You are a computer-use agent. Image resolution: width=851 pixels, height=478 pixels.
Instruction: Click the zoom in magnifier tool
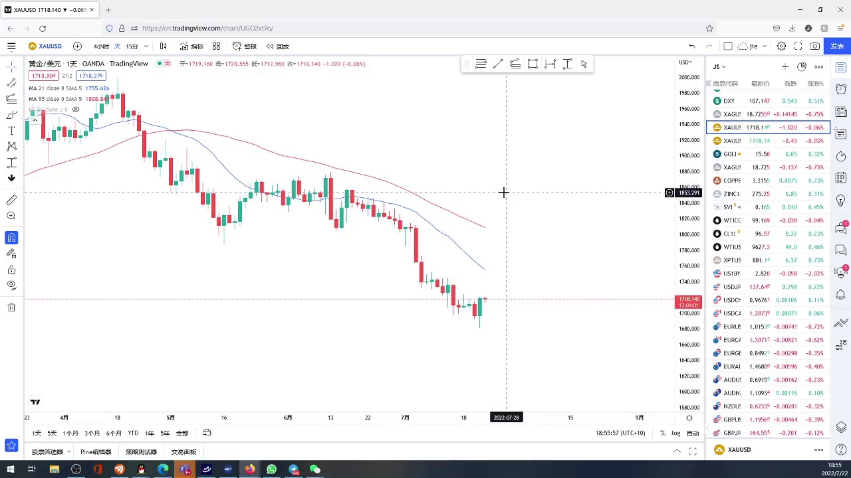coord(11,216)
